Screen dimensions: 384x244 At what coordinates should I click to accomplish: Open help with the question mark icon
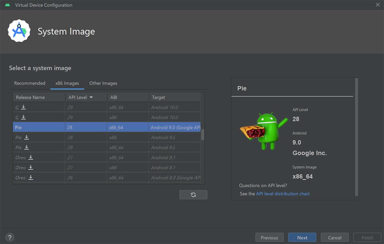[x=10, y=237]
